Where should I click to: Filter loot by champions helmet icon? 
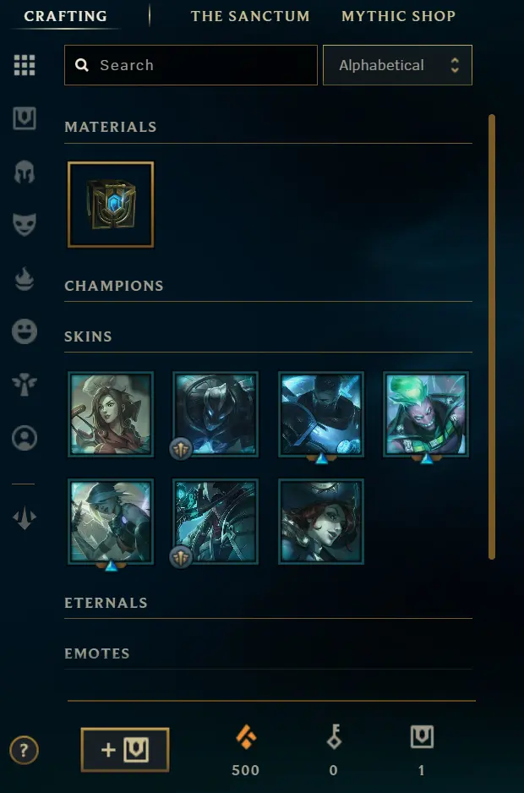(x=25, y=172)
